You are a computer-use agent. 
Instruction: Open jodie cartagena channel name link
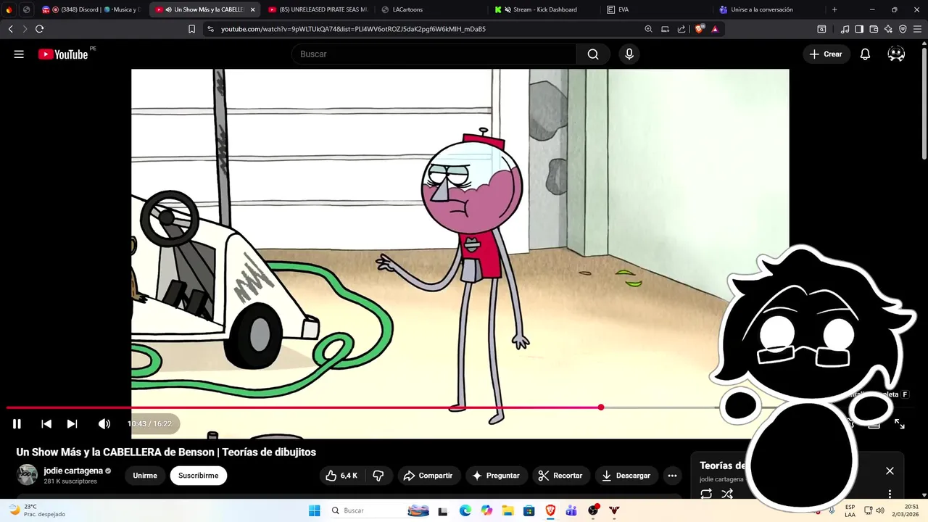pyautogui.click(x=73, y=471)
